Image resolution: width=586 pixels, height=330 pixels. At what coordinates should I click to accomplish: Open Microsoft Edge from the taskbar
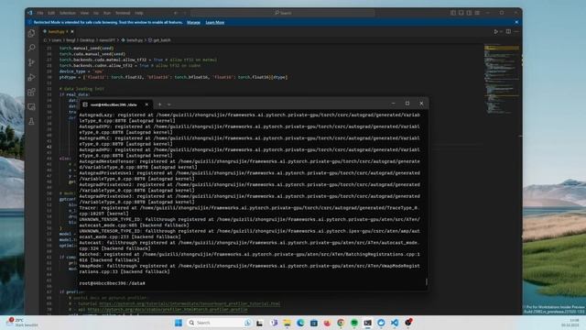pos(300,323)
